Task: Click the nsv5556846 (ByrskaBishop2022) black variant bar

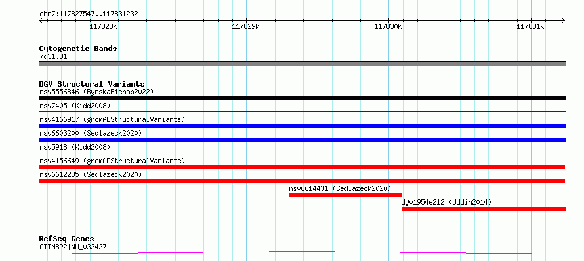Action: pos(302,98)
